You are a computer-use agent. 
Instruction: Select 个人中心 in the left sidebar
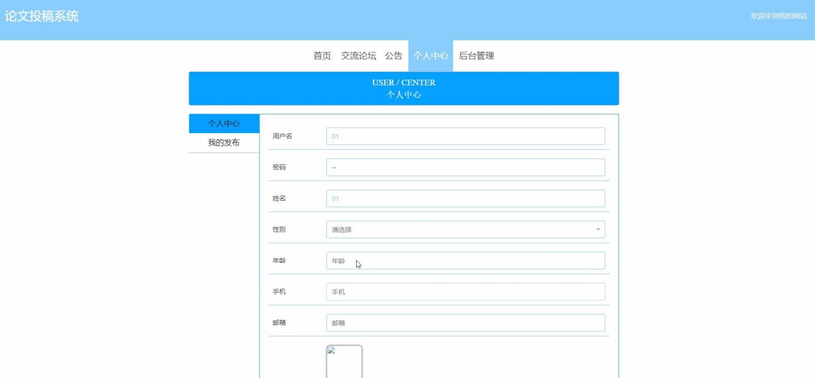pyautogui.click(x=224, y=124)
